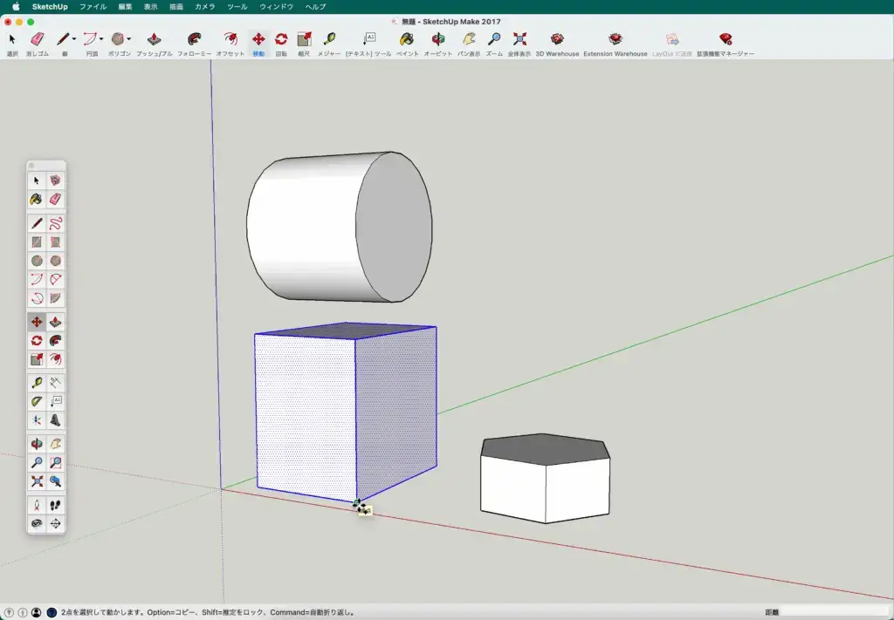Image resolution: width=894 pixels, height=620 pixels.
Task: Open the ツール menu
Action: [x=237, y=7]
